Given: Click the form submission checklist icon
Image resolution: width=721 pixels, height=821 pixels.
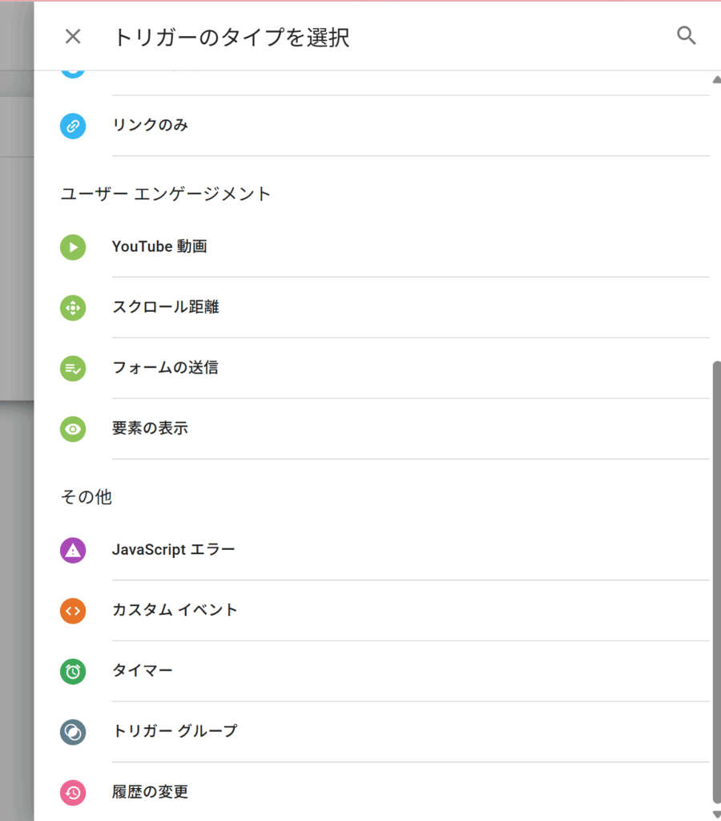Looking at the screenshot, I should click(x=73, y=369).
